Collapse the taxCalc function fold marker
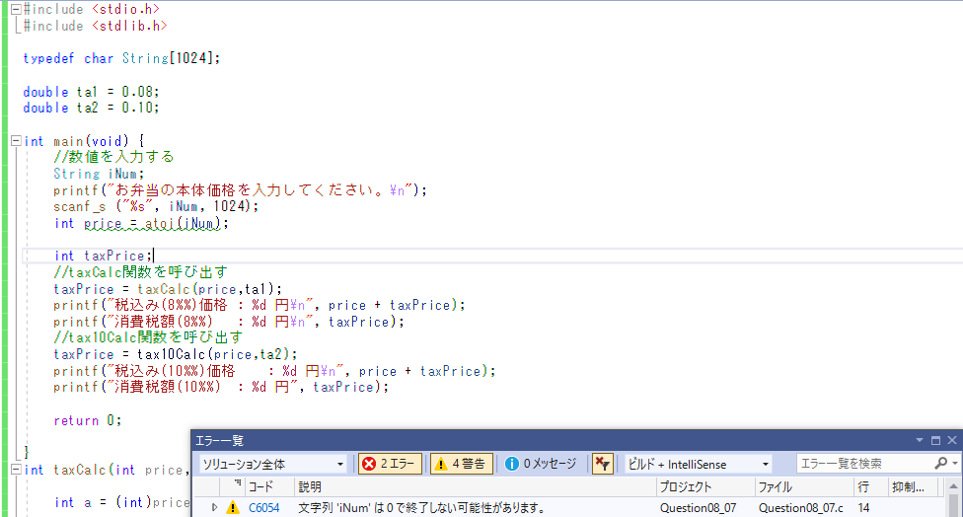The width and height of the screenshot is (963, 517). coord(15,471)
